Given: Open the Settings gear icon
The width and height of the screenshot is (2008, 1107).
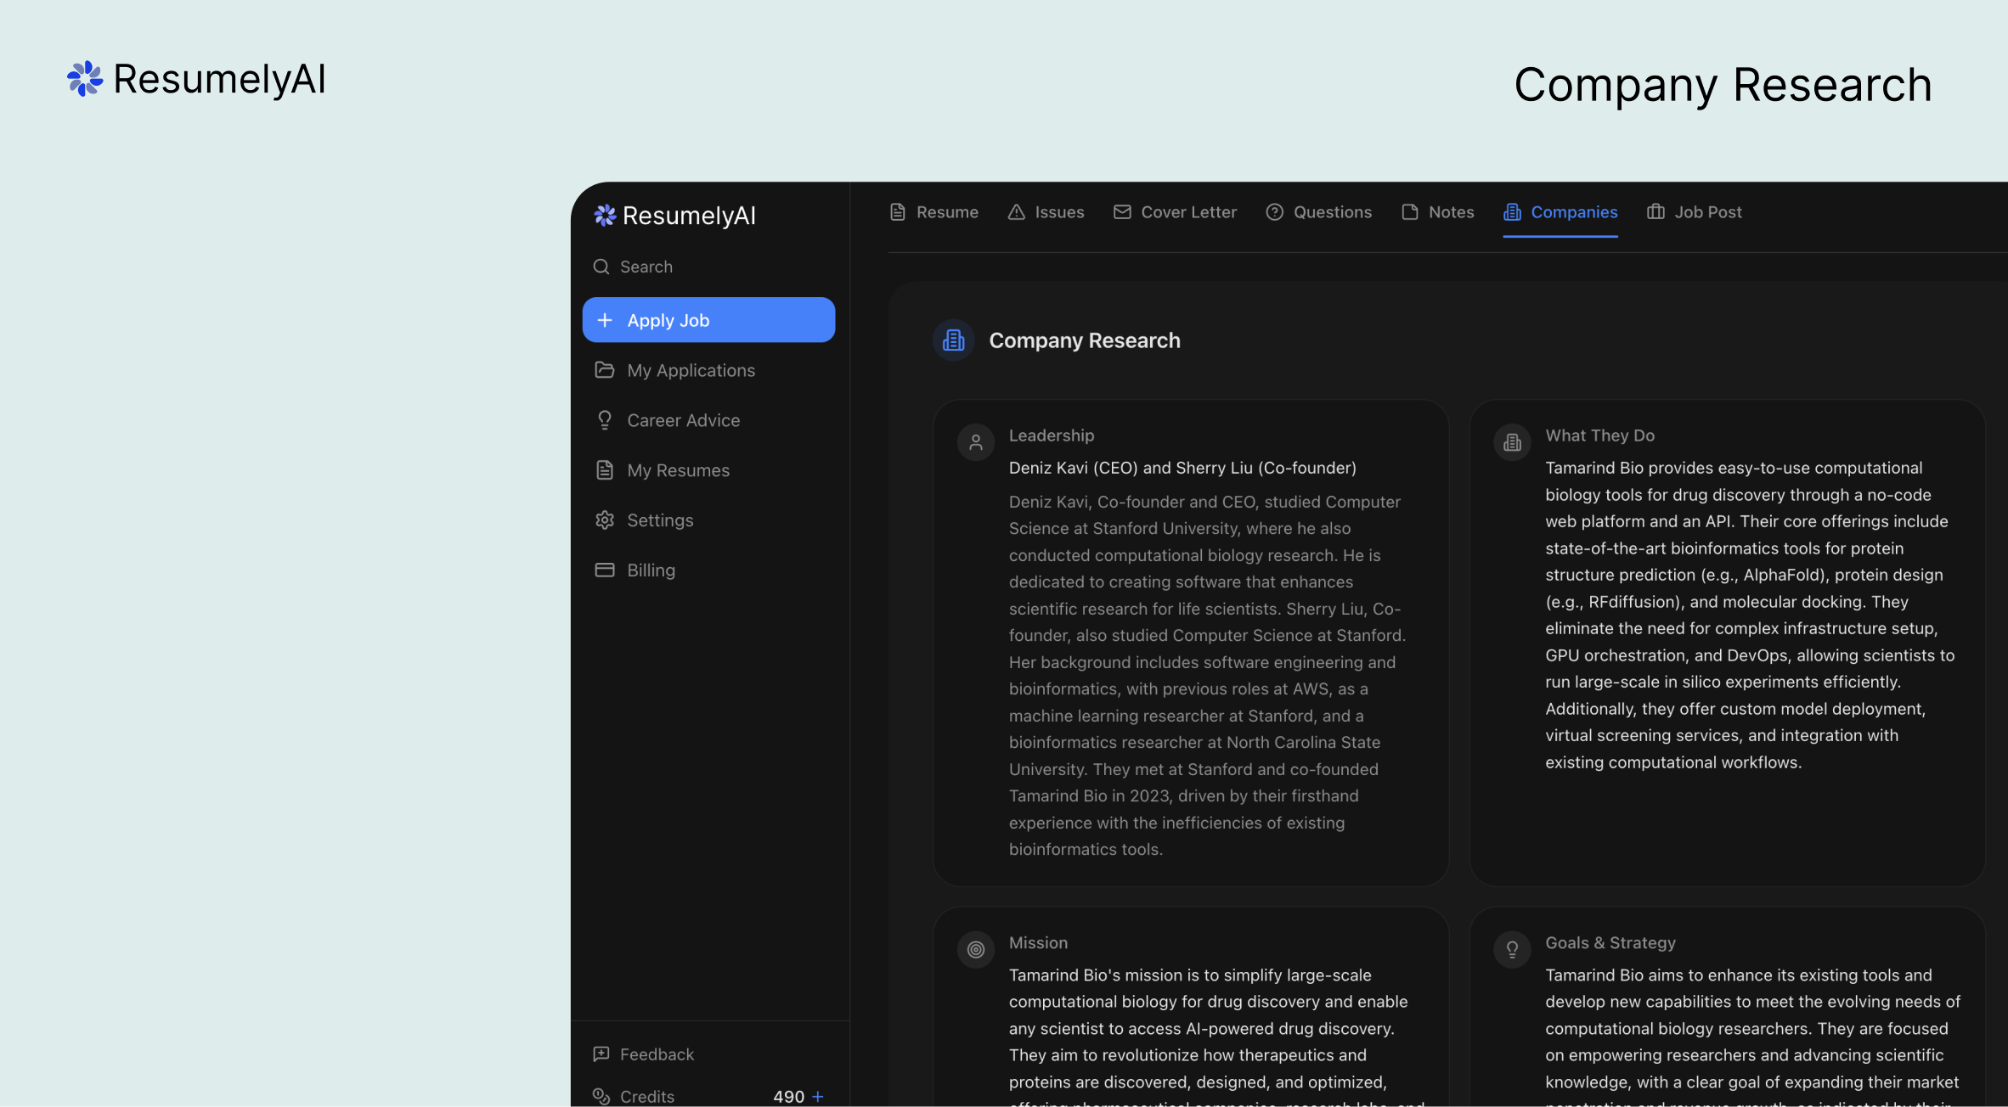Looking at the screenshot, I should point(604,520).
